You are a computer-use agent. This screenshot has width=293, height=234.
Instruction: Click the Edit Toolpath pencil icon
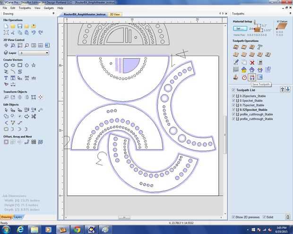coord(236,62)
